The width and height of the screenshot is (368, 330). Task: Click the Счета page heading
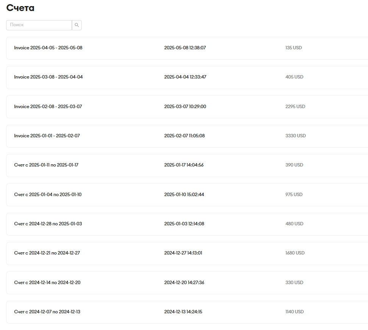pyautogui.click(x=20, y=8)
